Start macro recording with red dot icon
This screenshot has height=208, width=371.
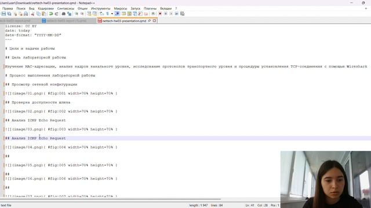[160, 14]
